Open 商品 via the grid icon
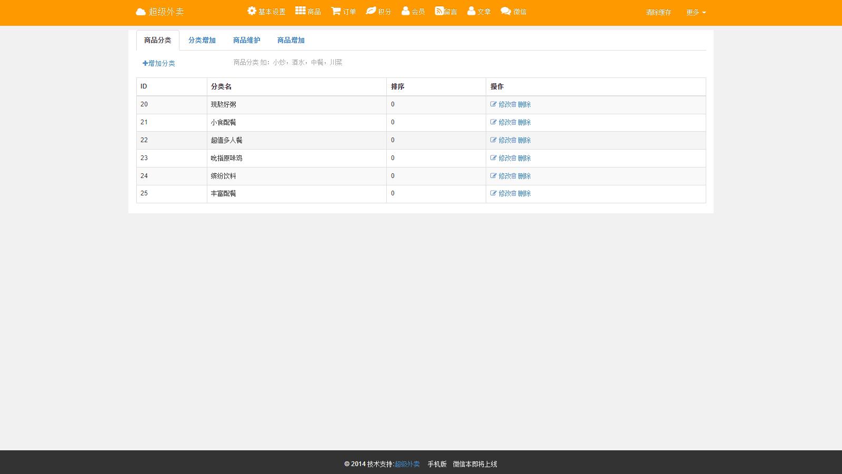This screenshot has width=842, height=474. (x=300, y=11)
